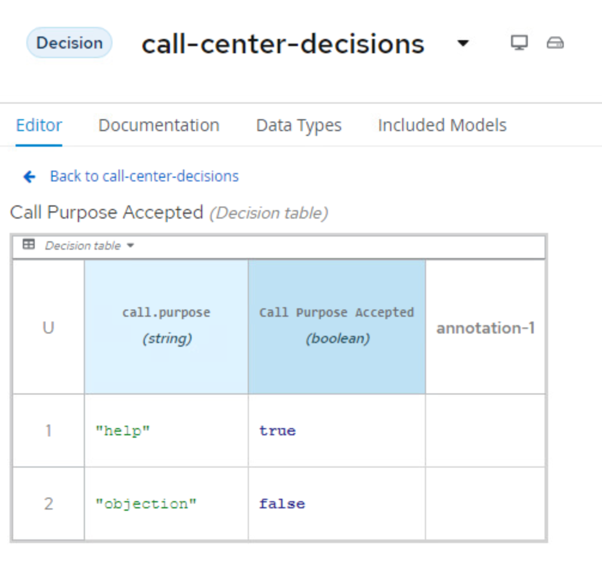Click the Decision label badge
Screen dimensions: 602x570
69,43
